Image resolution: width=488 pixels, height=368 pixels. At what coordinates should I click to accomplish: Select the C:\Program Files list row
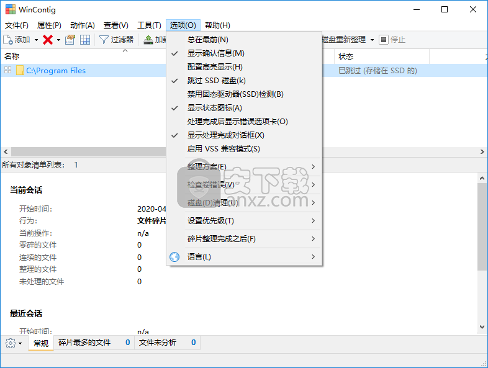244,70
